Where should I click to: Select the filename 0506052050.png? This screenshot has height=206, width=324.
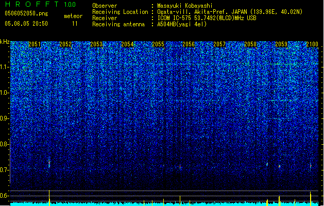26,13
